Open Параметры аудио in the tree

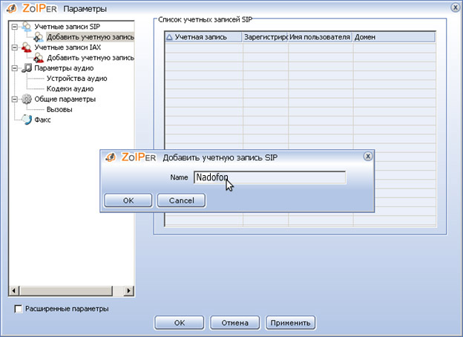[x=64, y=68]
